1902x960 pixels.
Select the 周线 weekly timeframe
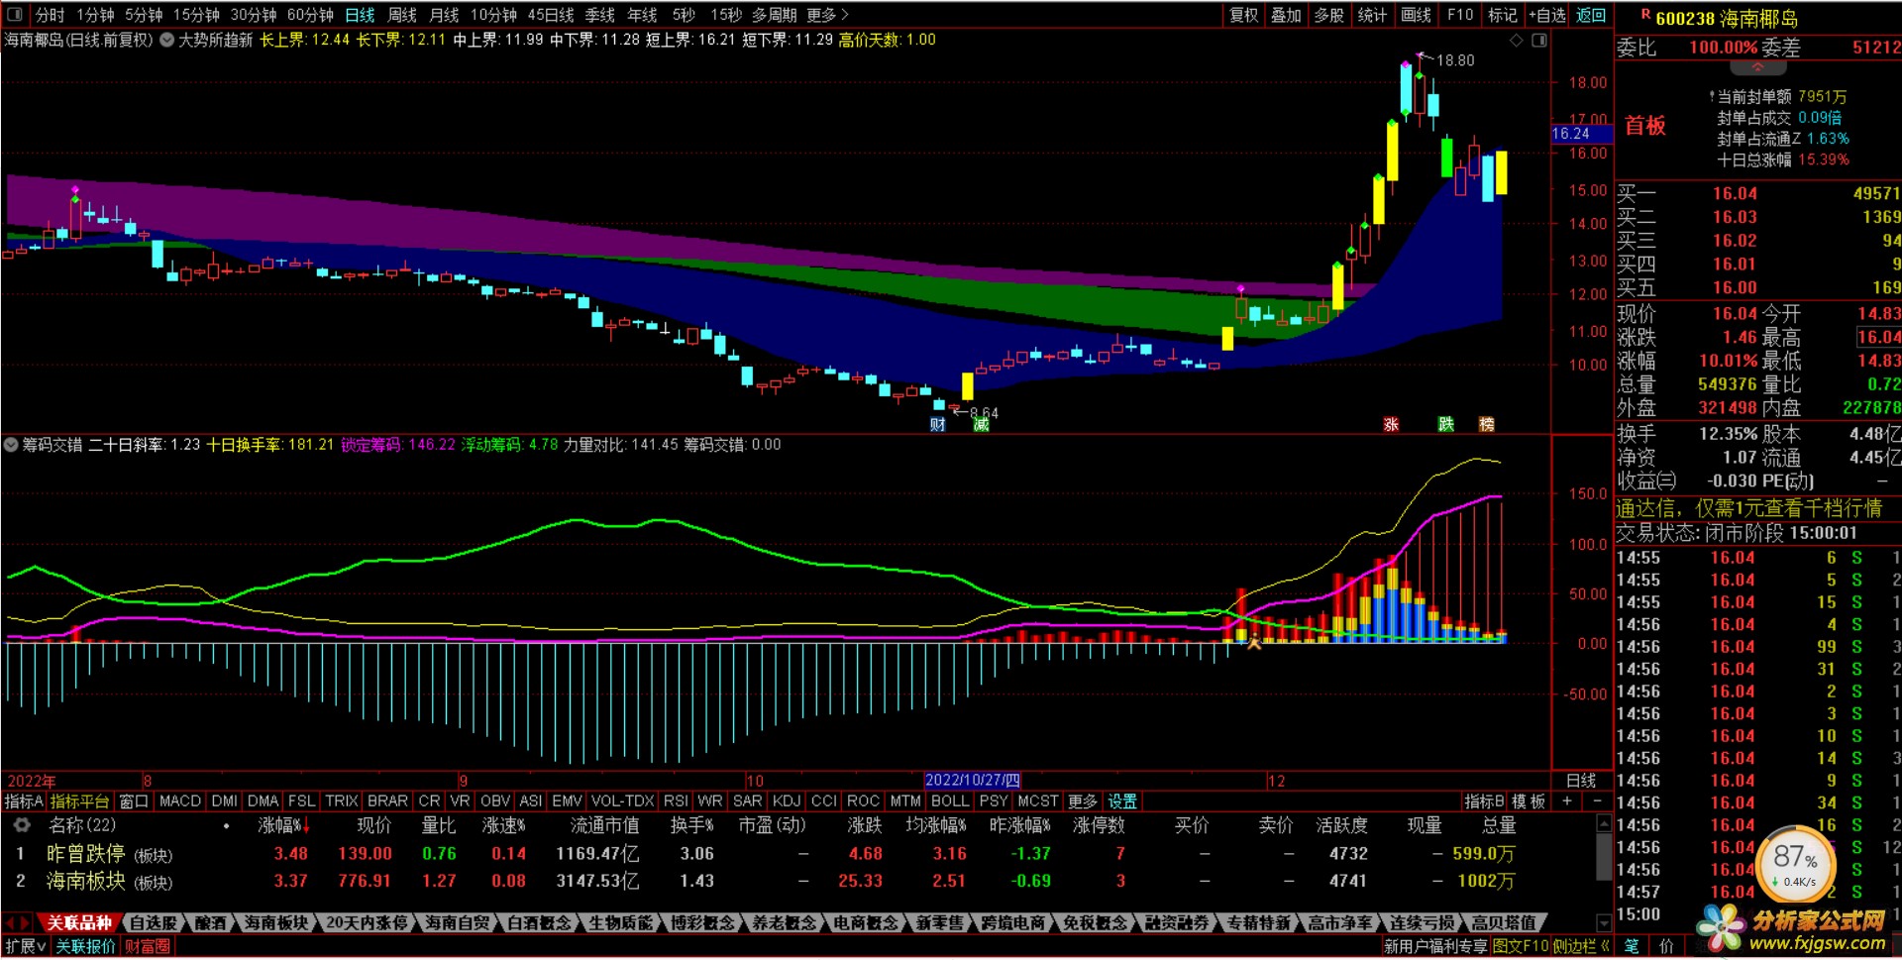pos(402,15)
